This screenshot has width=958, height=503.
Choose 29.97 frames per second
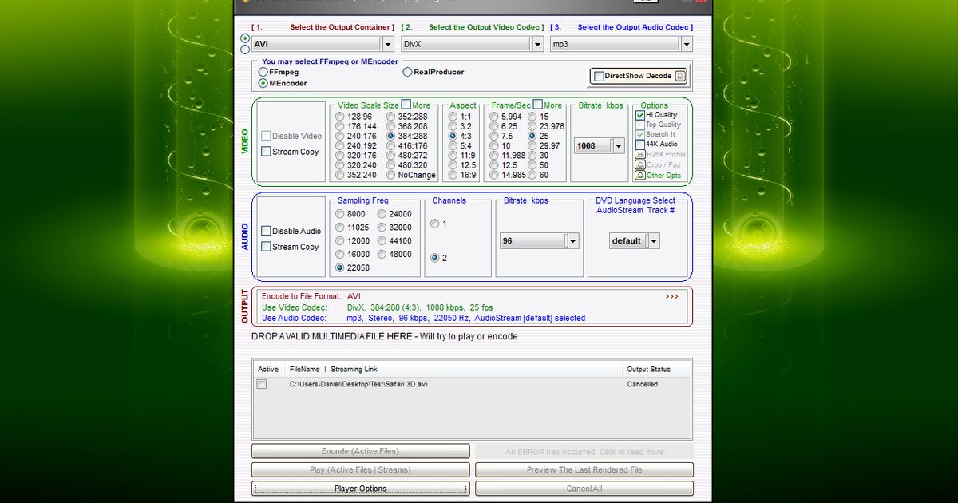tap(532, 146)
